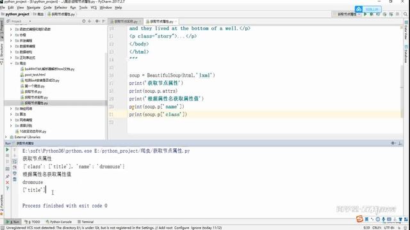The height and width of the screenshot is (230, 410).
Task: Hide Run panel using its hide icon
Action: click(400, 143)
